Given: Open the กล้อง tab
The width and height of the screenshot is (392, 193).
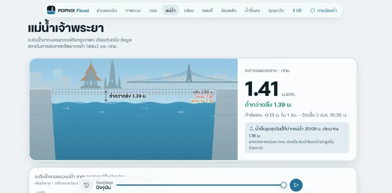Looking at the screenshot, I should click(189, 11).
